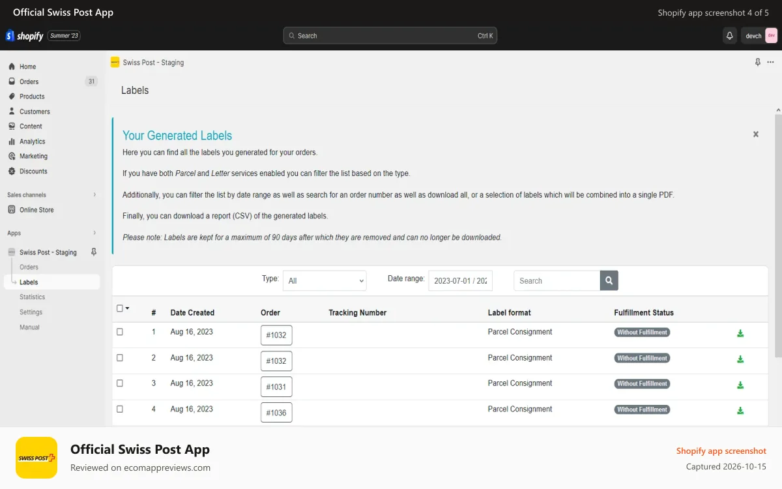This screenshot has width=782, height=489.
Task: Check the checkbox for row 4
Action: (120, 409)
